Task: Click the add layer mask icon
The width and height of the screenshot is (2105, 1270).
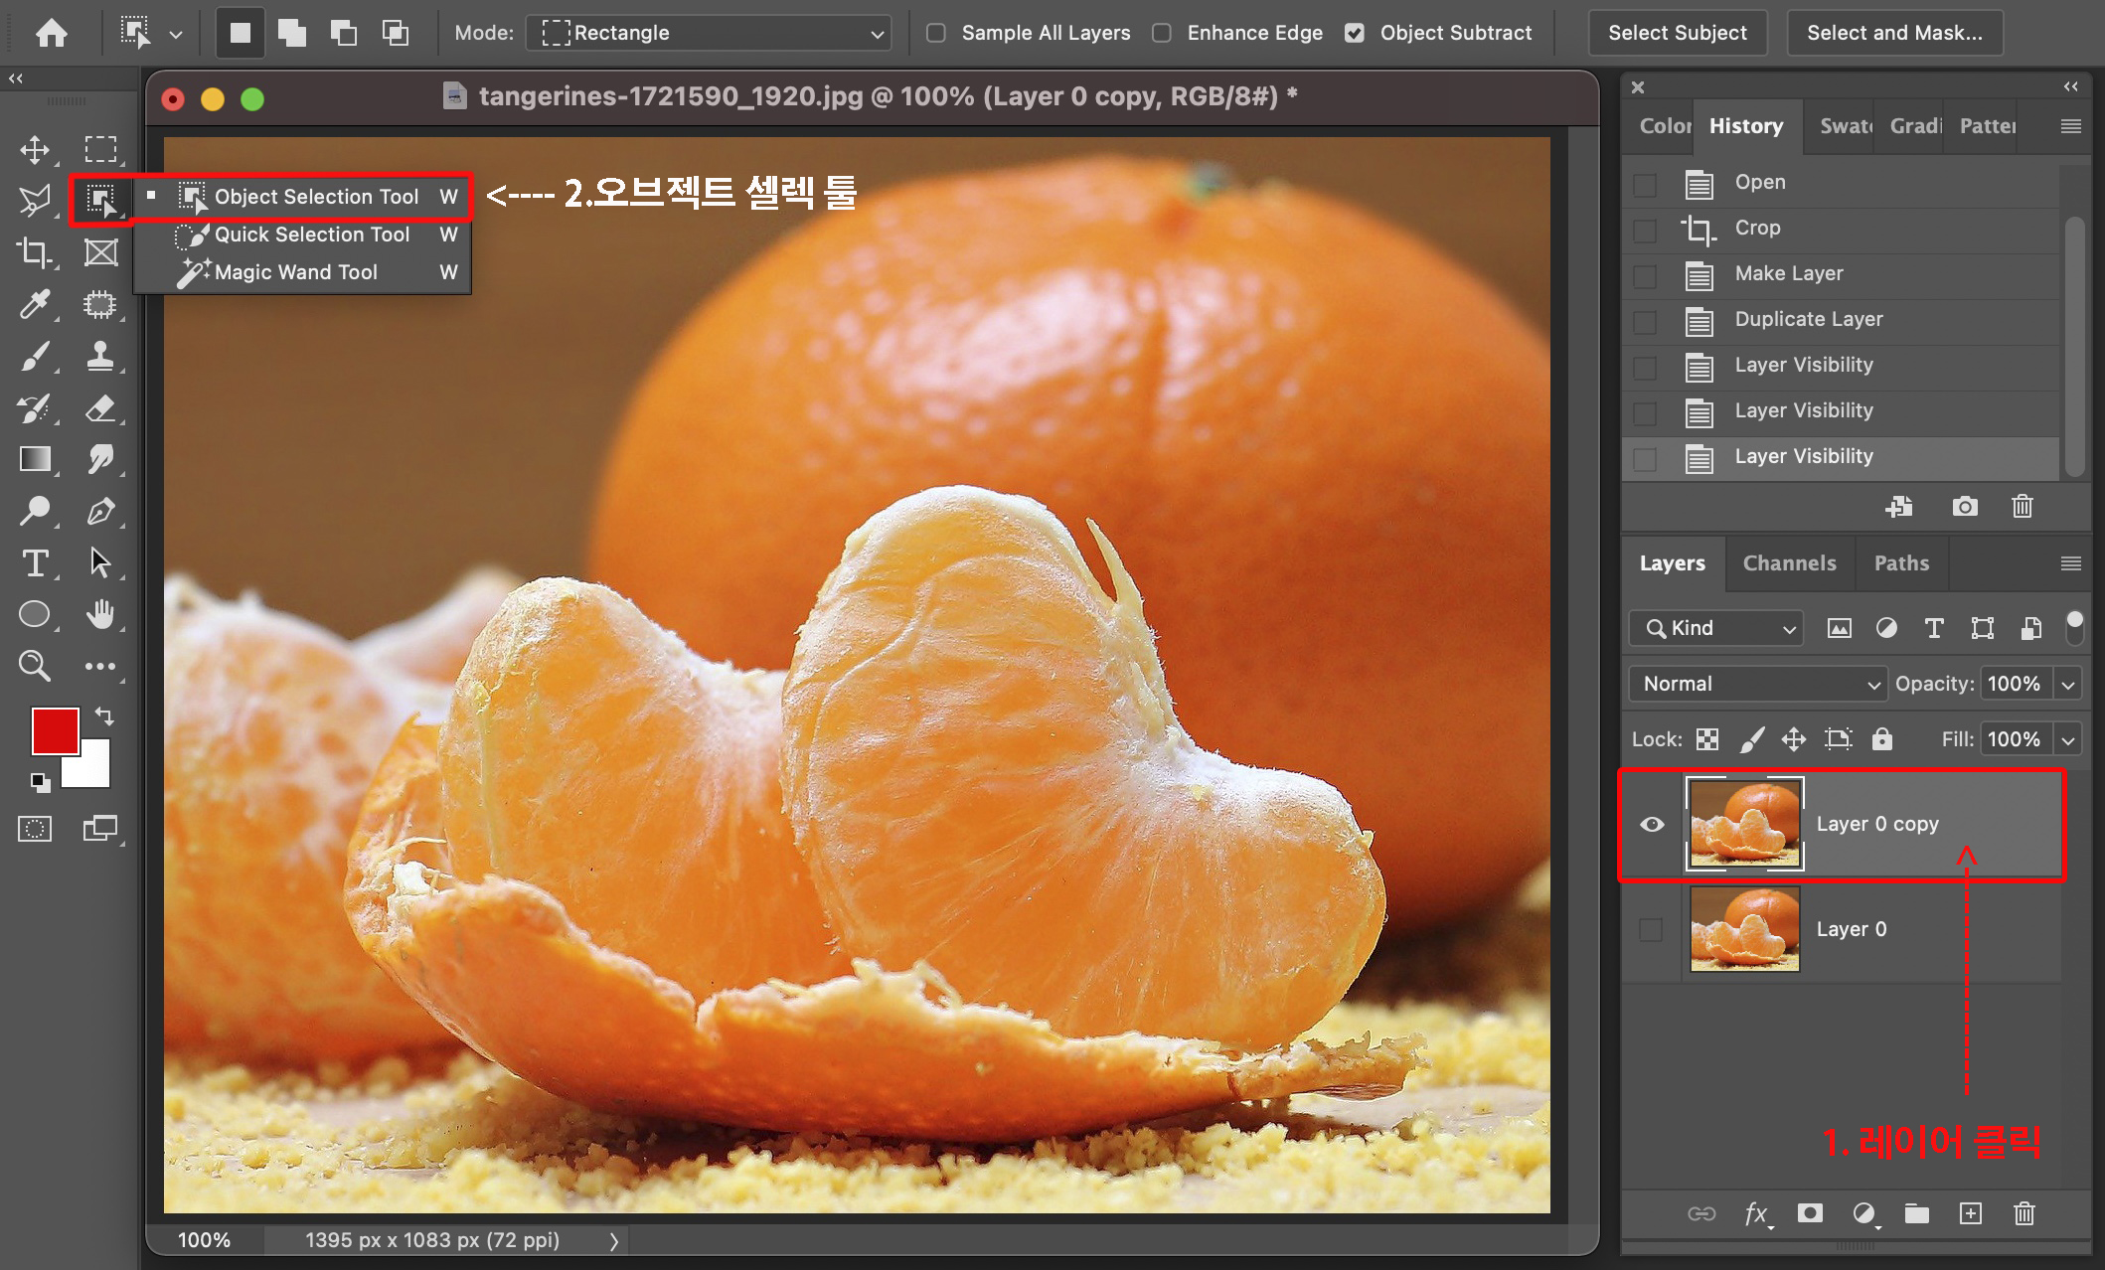Action: click(x=1810, y=1213)
